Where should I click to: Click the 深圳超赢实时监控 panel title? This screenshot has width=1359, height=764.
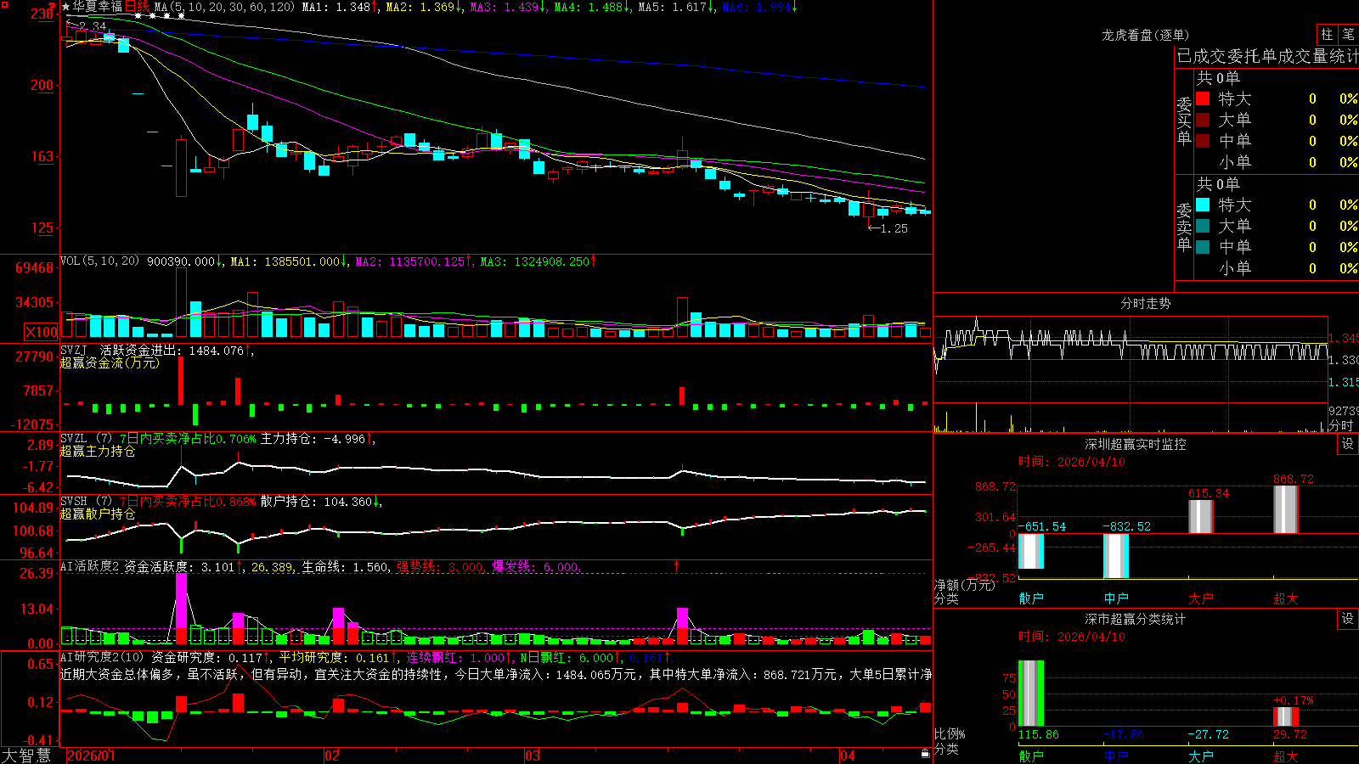[x=1135, y=444]
